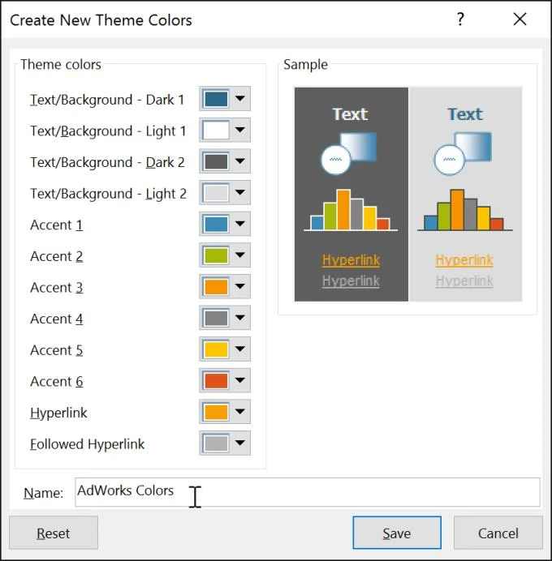Open the Accent 1 dropdown arrow

(240, 224)
